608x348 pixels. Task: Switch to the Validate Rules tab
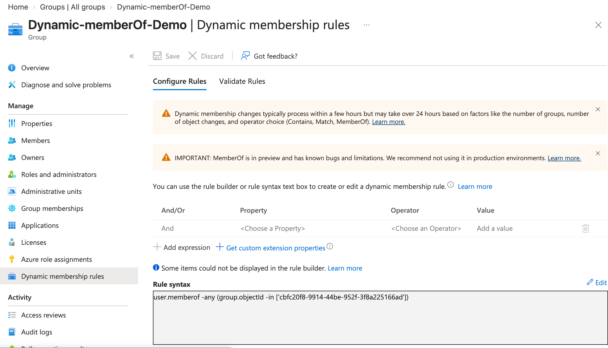coord(242,81)
